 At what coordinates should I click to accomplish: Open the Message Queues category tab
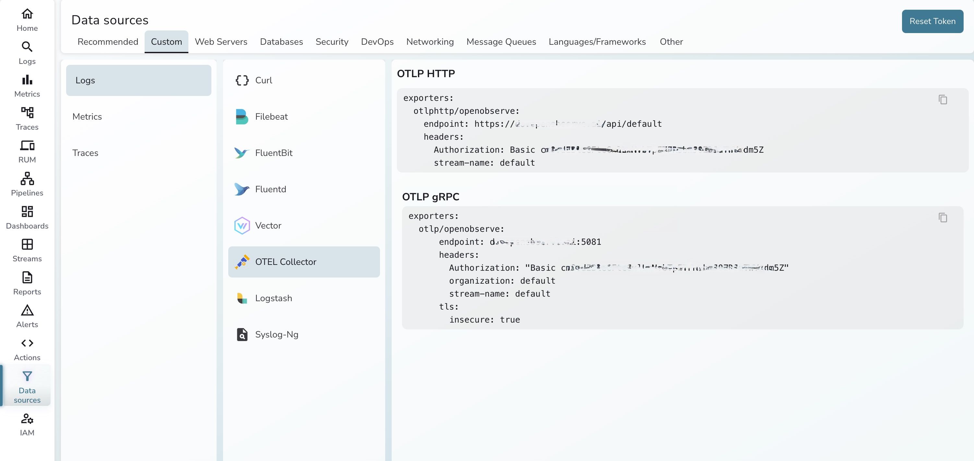pos(501,41)
